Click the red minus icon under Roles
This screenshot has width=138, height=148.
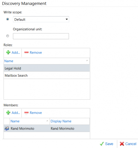[26, 52]
